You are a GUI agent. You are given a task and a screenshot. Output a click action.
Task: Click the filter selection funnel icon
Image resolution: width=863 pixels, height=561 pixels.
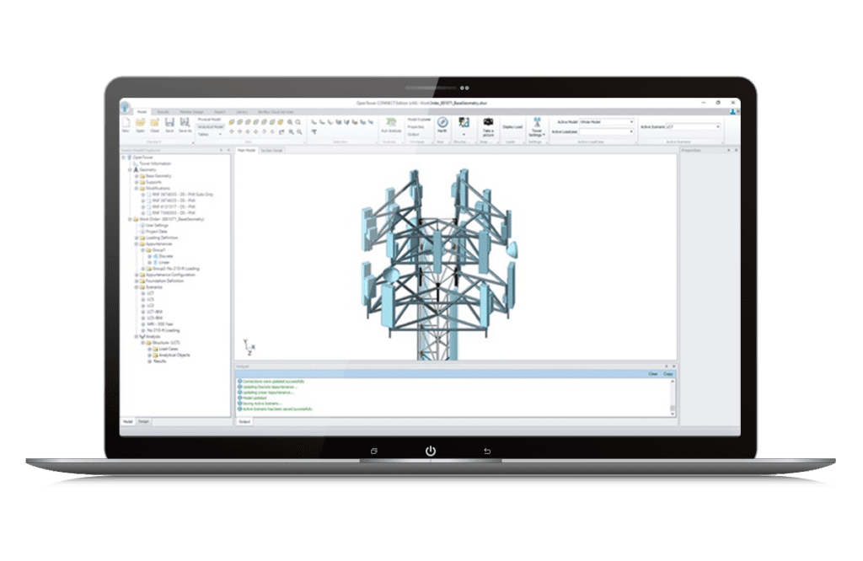[314, 132]
